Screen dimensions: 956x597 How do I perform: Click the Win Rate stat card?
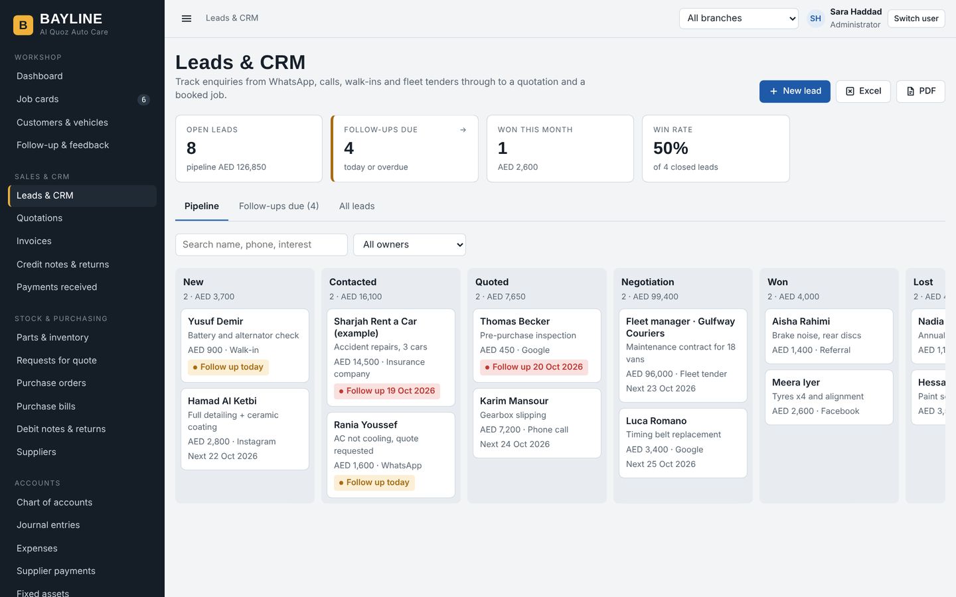pyautogui.click(x=716, y=149)
